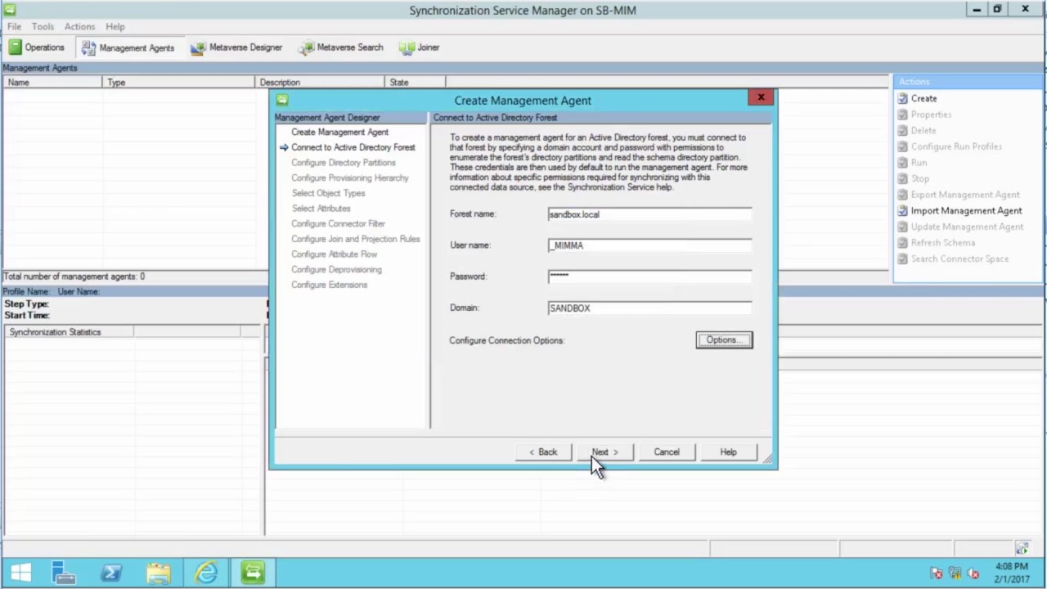The width and height of the screenshot is (1047, 589).
Task: Open Internet Explorer from taskbar
Action: point(206,573)
